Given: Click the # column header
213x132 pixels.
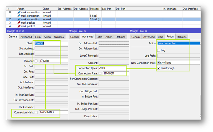Looking at the screenshot, I should coord(9,9).
